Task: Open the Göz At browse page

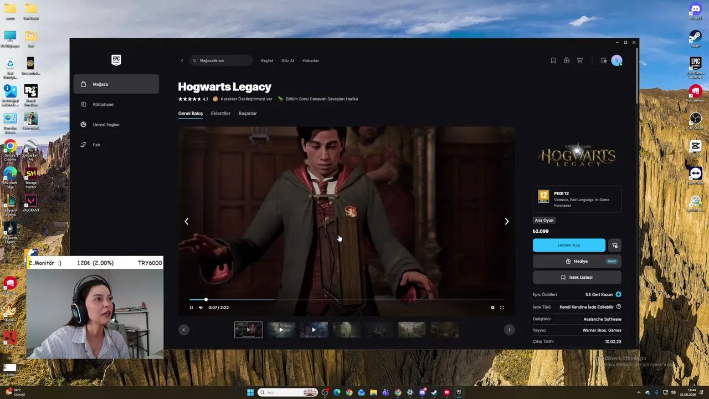Action: pyautogui.click(x=288, y=60)
